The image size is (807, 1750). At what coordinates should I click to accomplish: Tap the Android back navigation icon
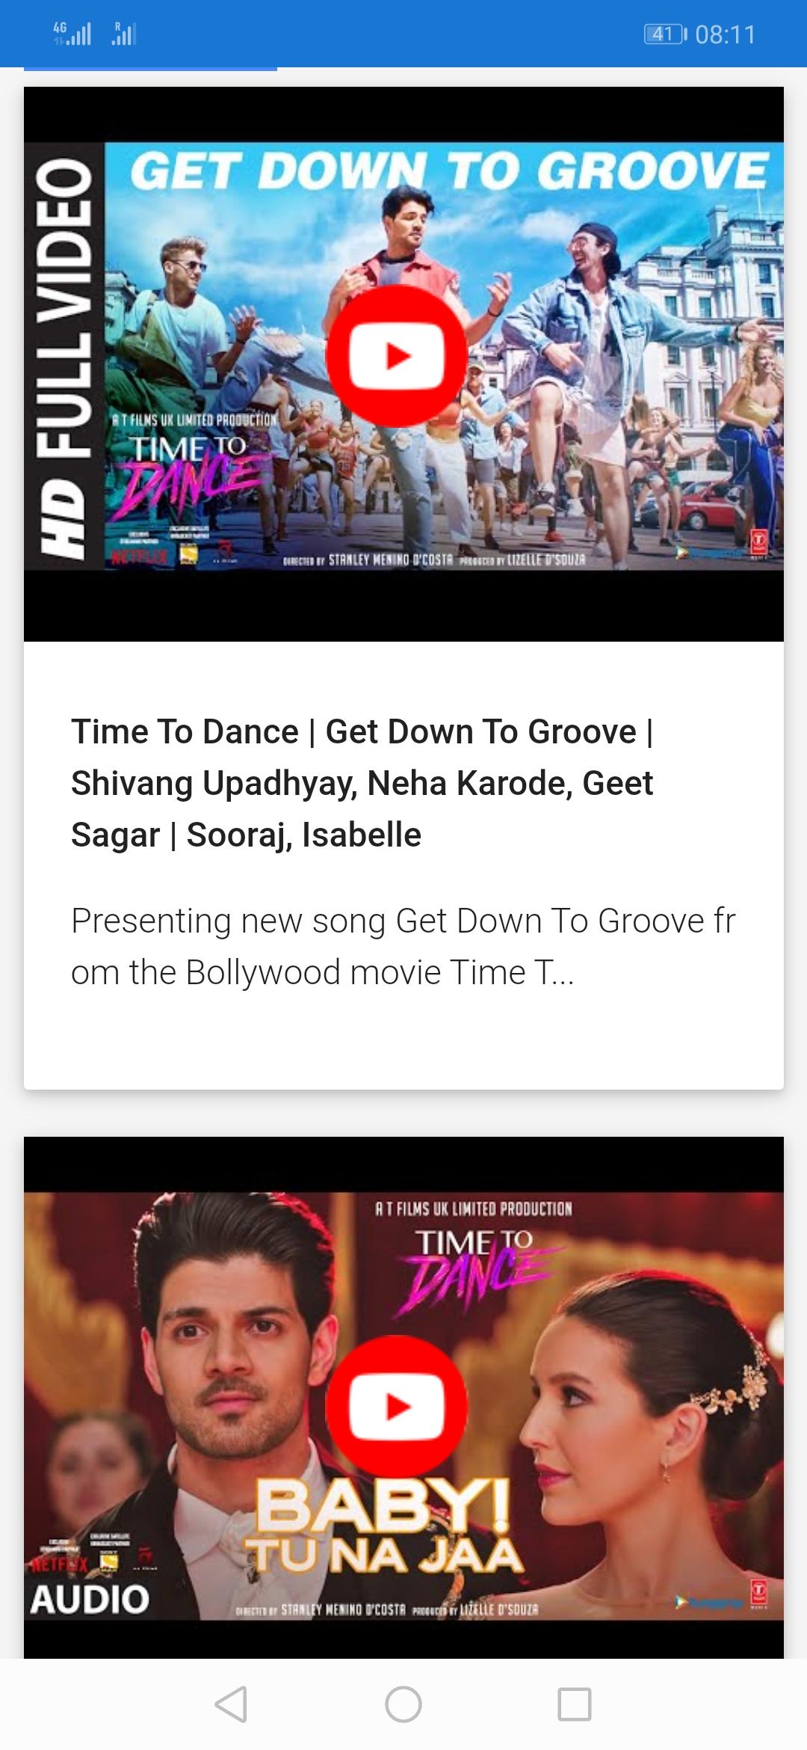point(231,1704)
